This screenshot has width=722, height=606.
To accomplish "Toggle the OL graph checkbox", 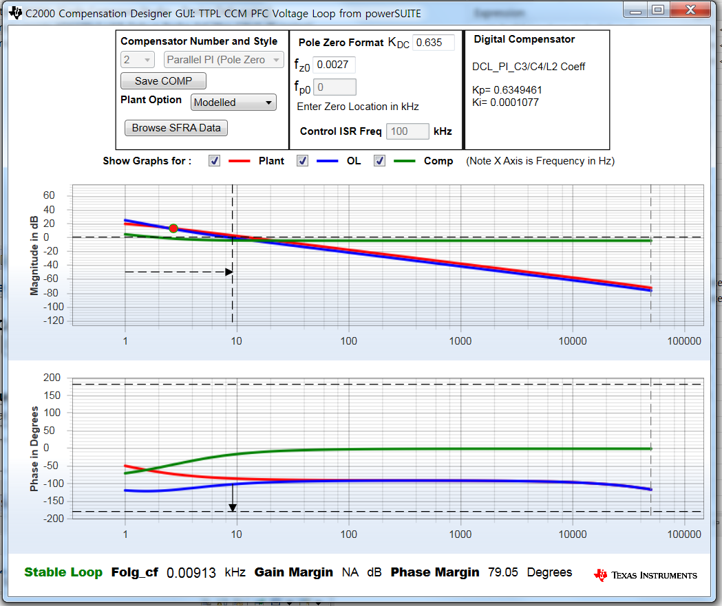I will [x=302, y=160].
